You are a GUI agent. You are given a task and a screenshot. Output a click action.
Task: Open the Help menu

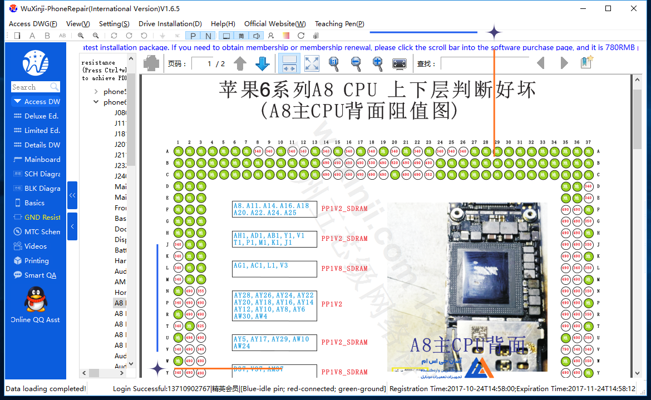pos(223,24)
